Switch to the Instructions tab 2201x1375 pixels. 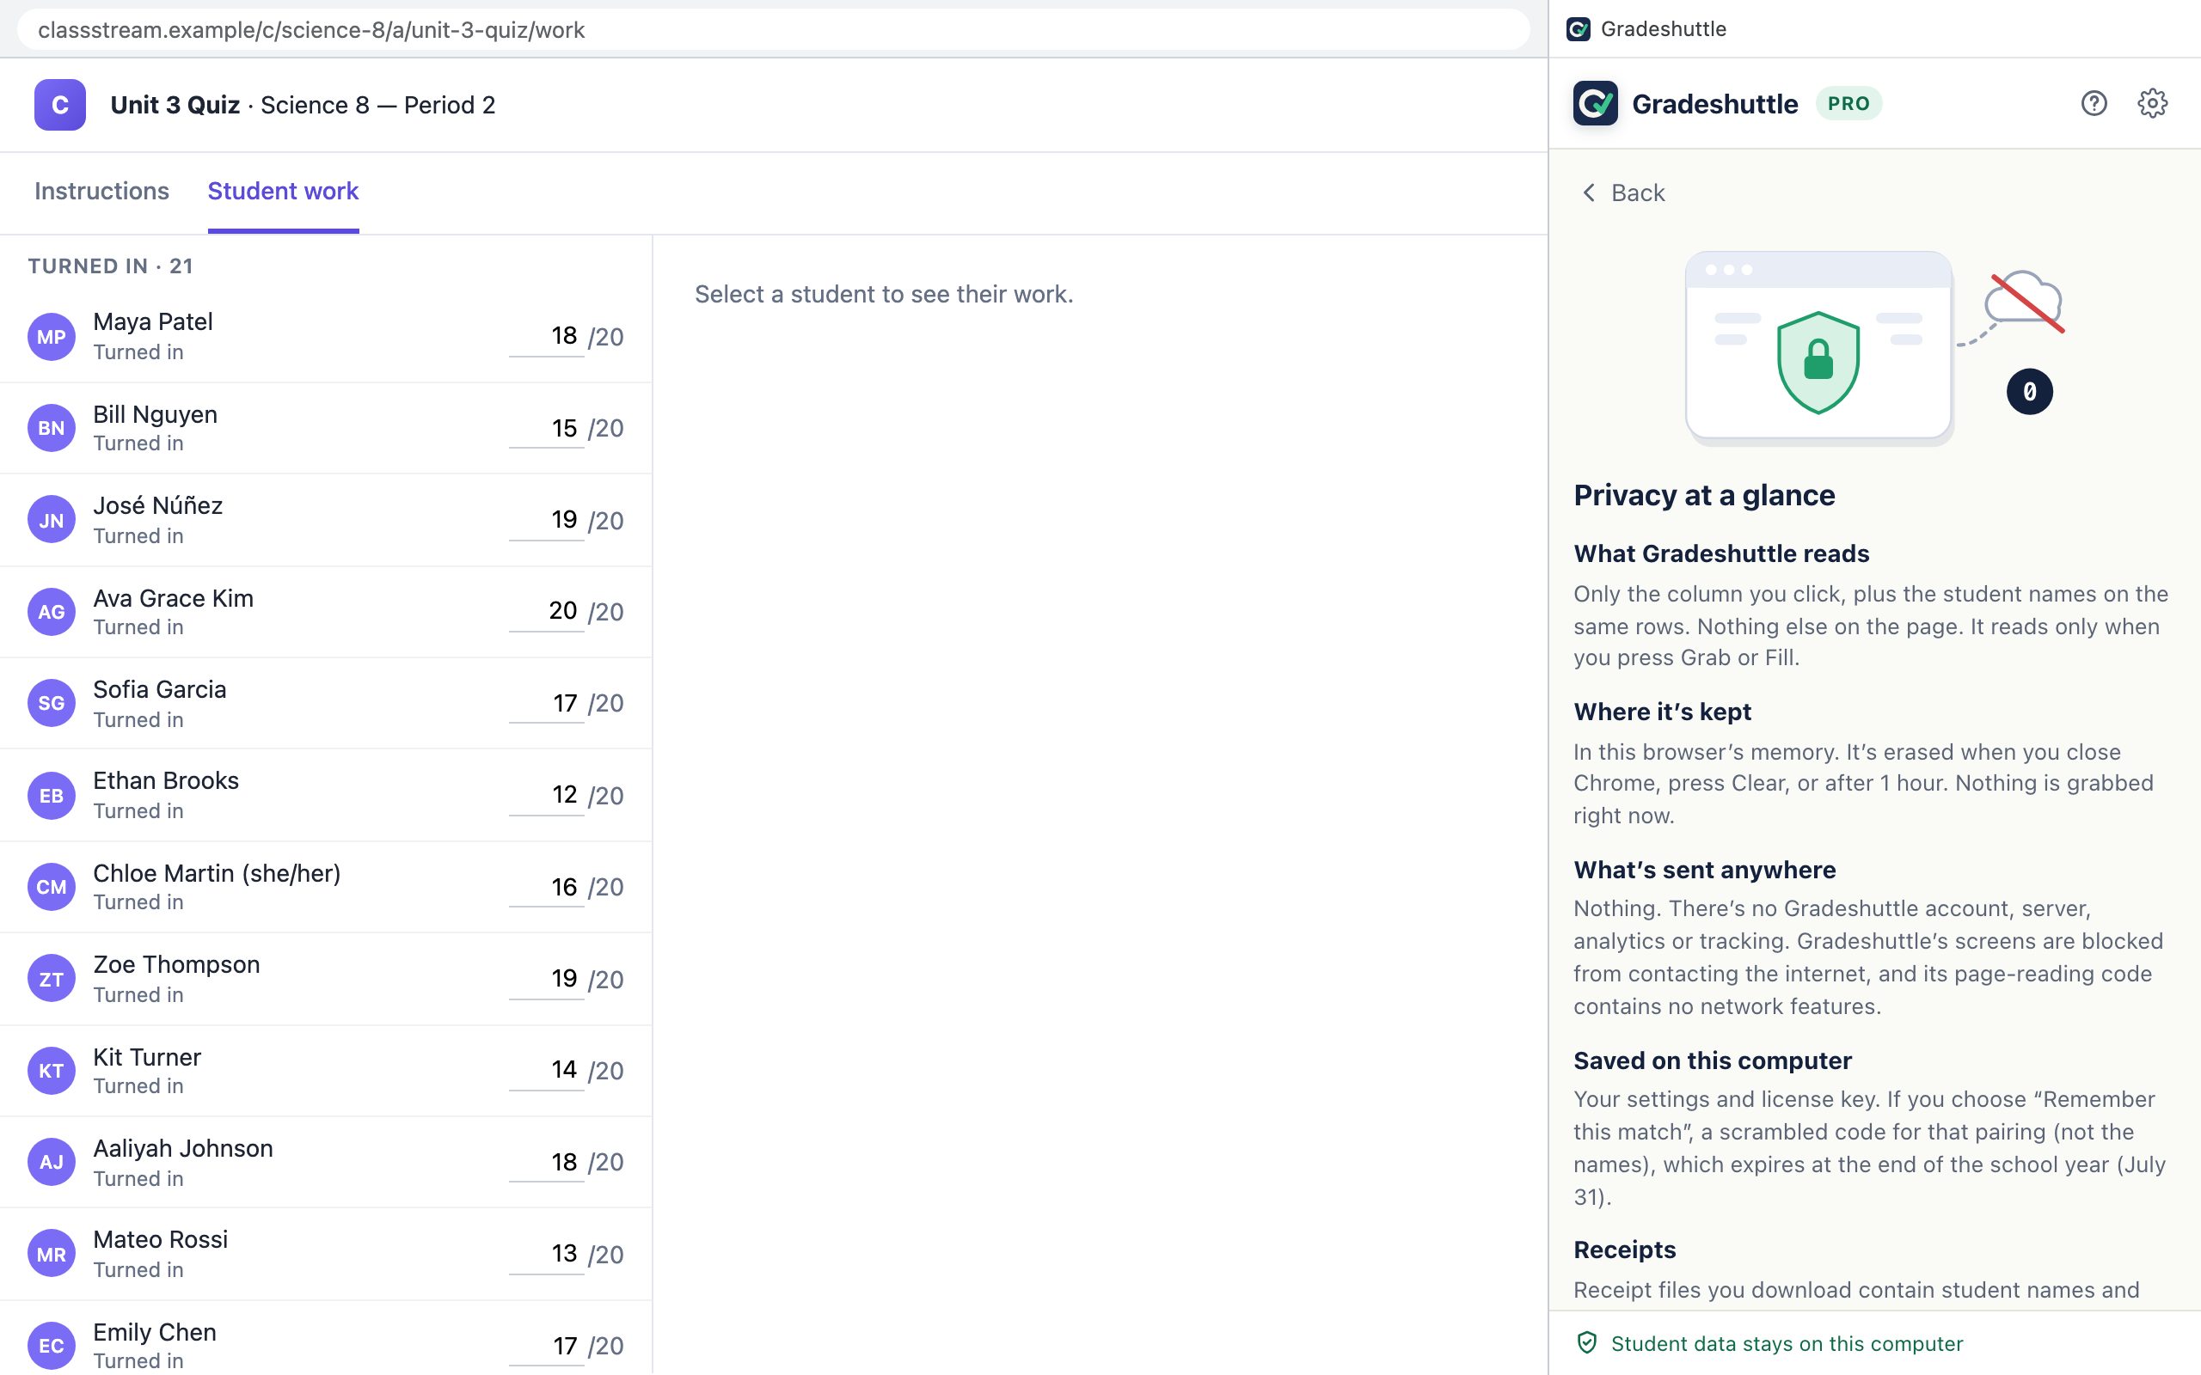tap(101, 191)
